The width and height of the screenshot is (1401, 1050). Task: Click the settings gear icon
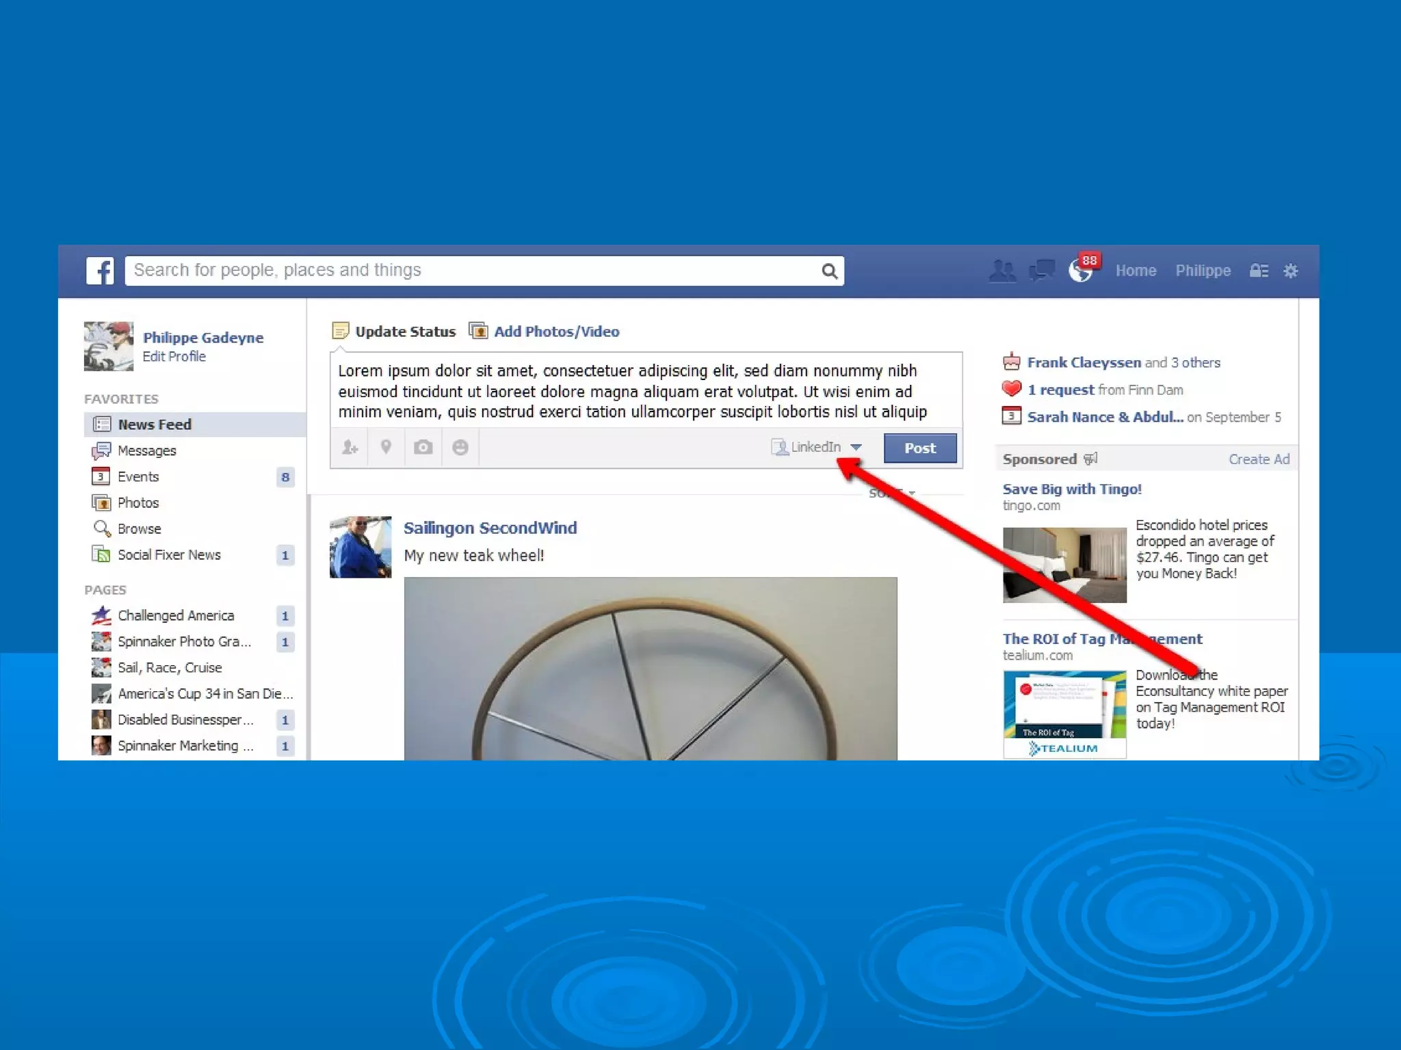1290,271
